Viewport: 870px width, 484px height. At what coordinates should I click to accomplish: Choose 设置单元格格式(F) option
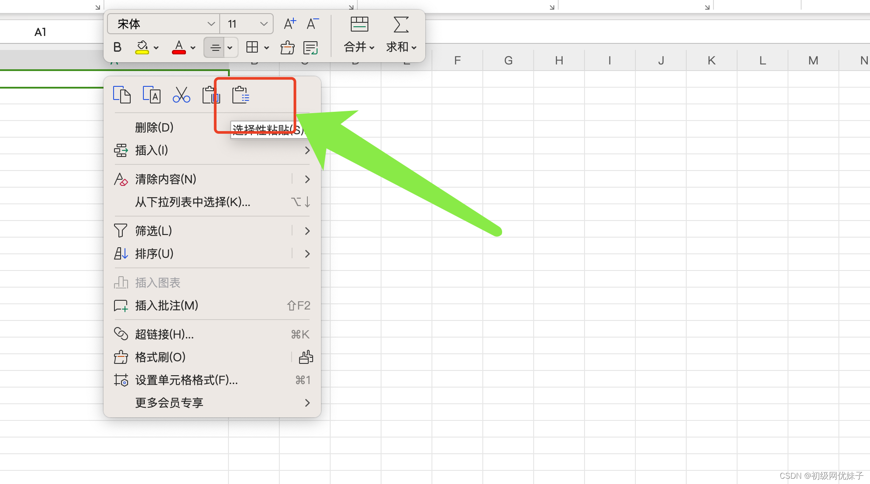tap(186, 380)
